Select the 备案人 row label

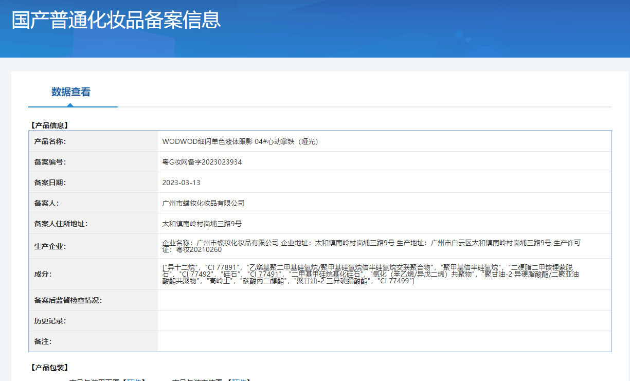tap(46, 203)
